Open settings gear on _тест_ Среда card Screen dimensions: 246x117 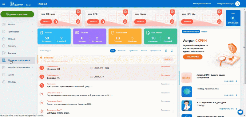click(x=172, y=21)
